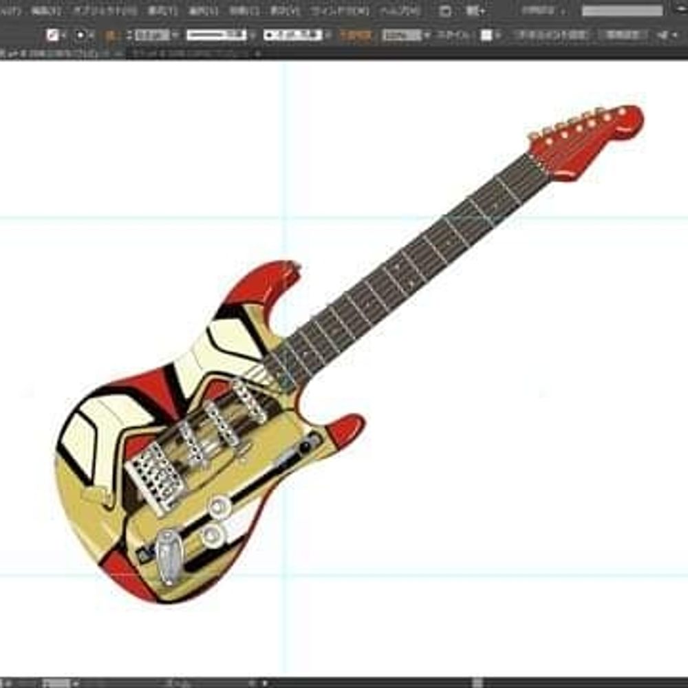The image size is (688, 688).
Task: Open the 編集 (Edit) menu
Action: tap(47, 10)
